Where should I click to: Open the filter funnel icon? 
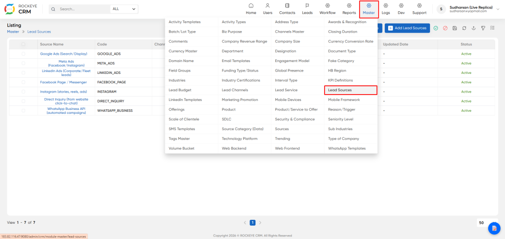[483, 28]
